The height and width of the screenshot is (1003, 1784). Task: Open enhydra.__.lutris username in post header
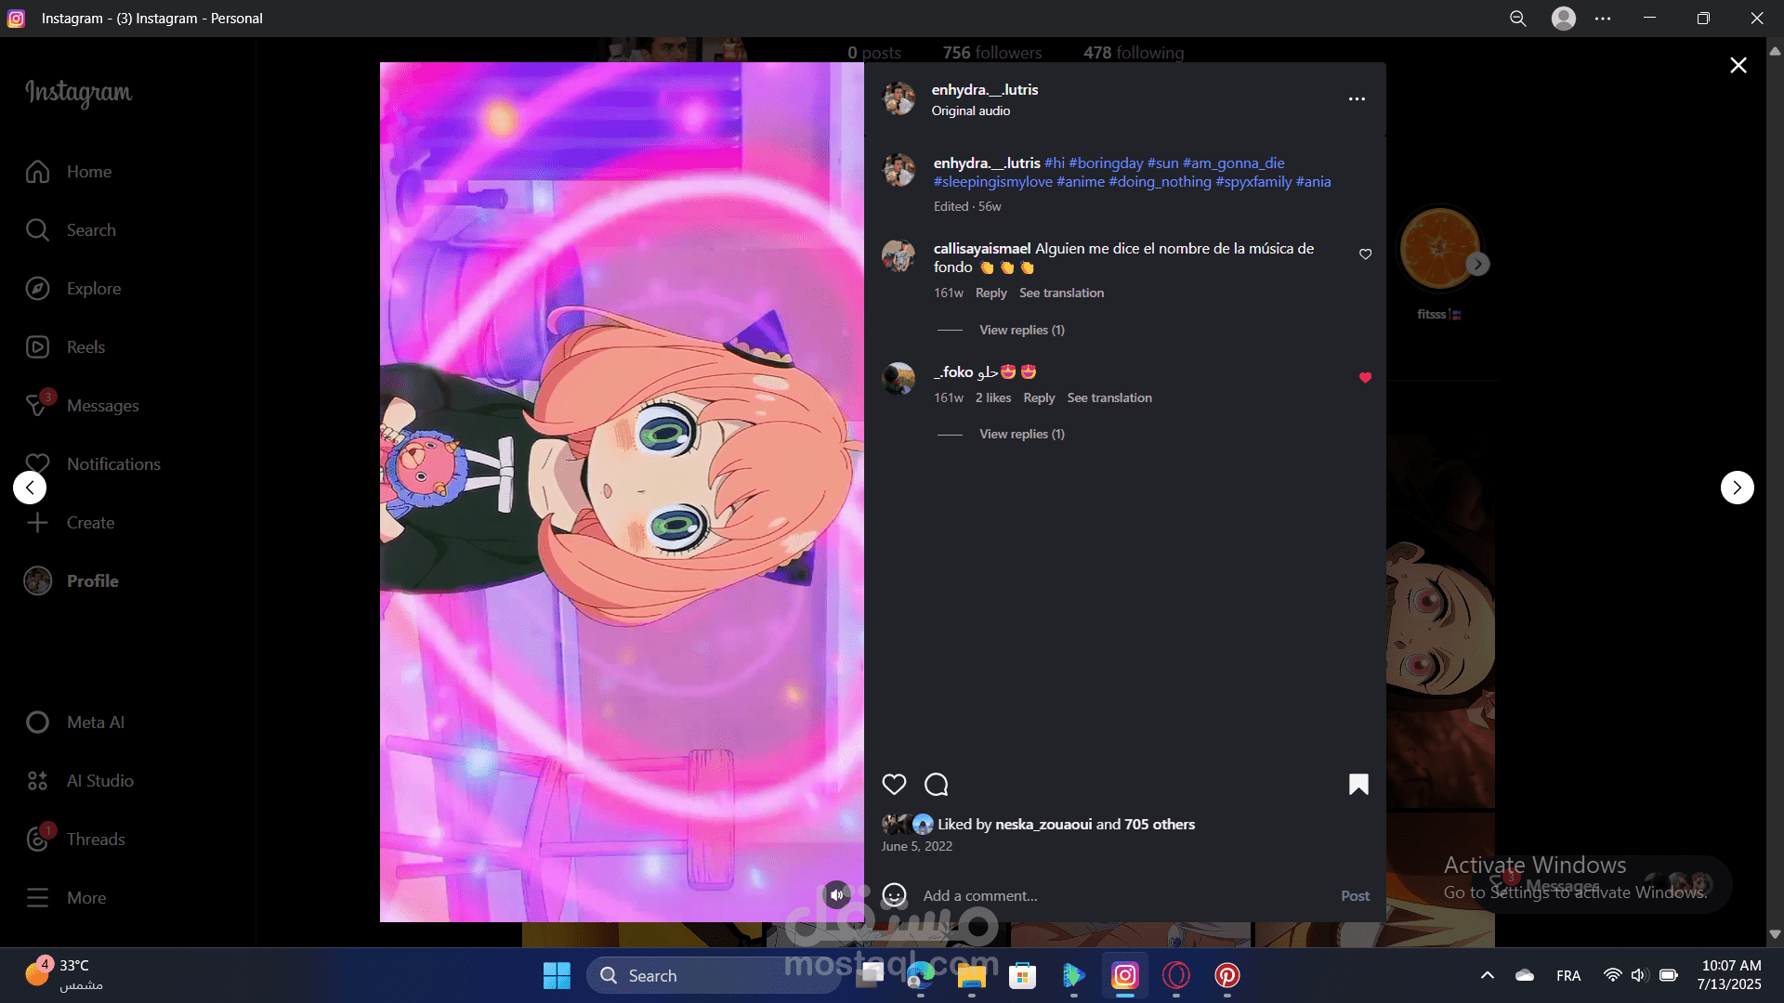984,89
